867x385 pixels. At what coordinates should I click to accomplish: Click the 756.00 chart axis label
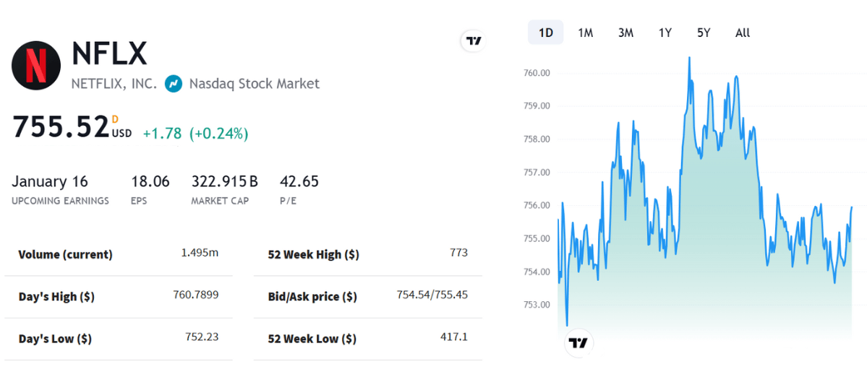(x=537, y=205)
